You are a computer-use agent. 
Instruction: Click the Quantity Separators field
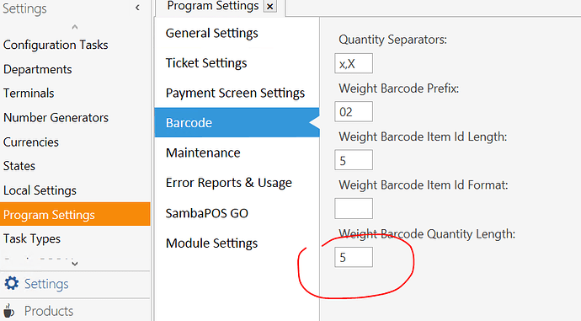coord(354,63)
